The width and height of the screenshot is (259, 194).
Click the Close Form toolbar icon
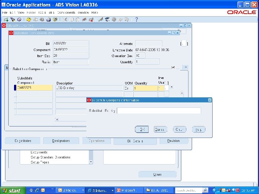pyautogui.click(x=55, y=20)
